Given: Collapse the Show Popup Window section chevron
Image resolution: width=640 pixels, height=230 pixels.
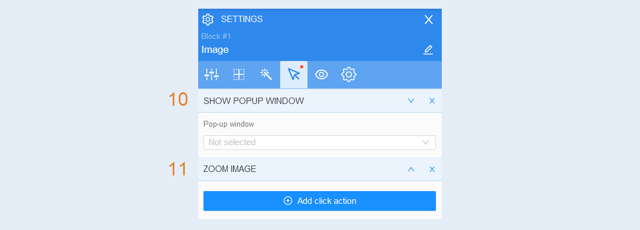Looking at the screenshot, I should coord(411,100).
